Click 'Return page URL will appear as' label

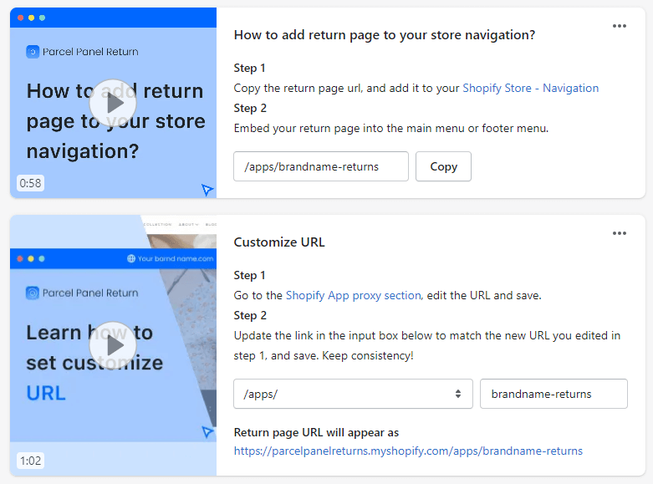316,433
